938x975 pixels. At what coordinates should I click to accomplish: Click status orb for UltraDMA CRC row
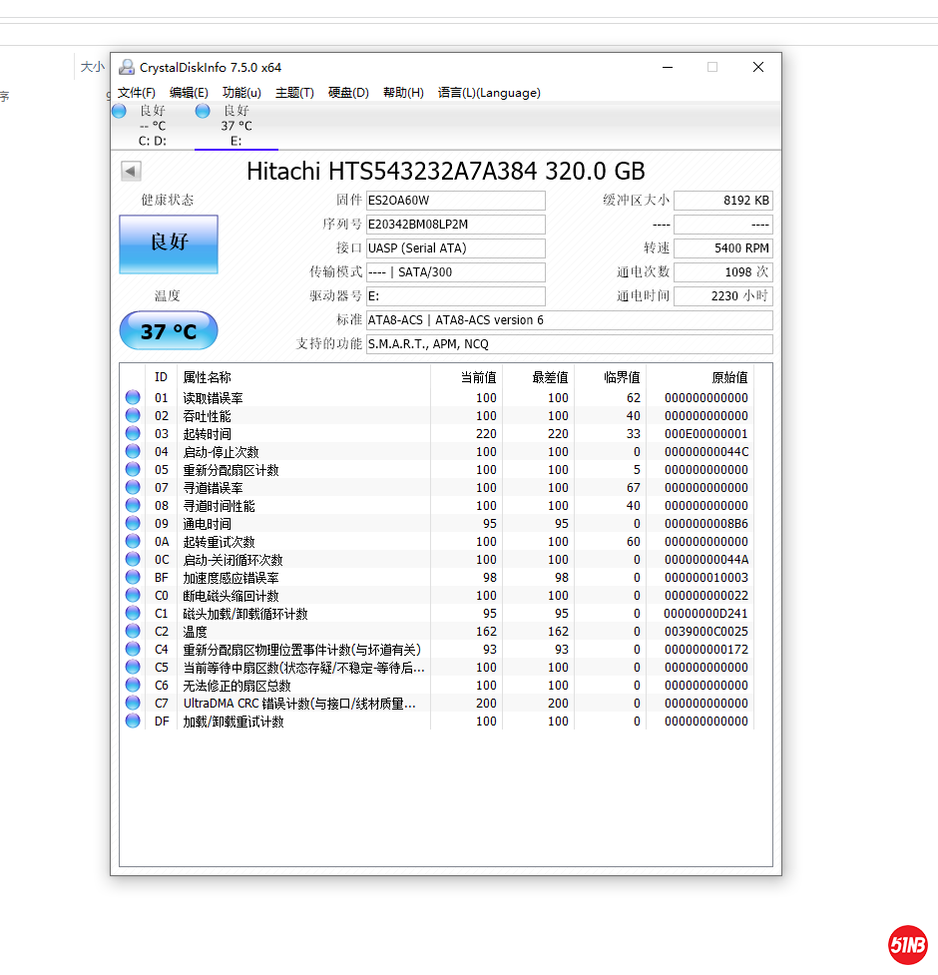tap(133, 703)
